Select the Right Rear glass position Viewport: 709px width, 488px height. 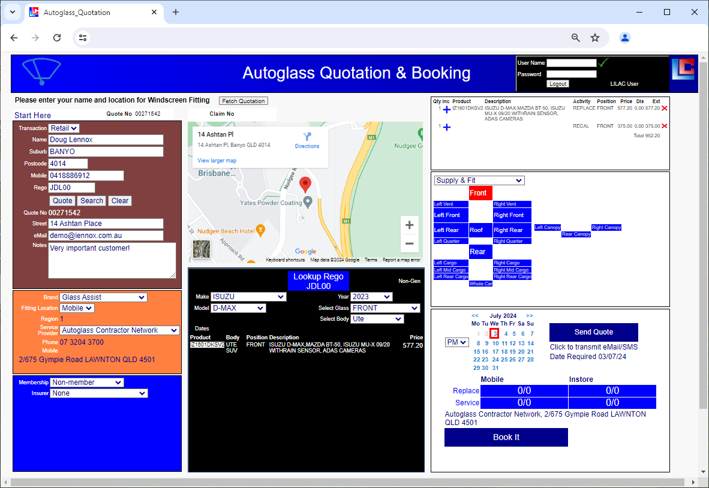(512, 230)
